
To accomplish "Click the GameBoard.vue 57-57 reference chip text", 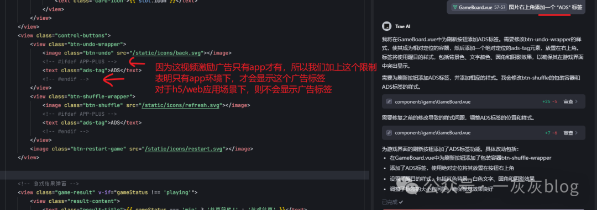I will tap(482, 7).
